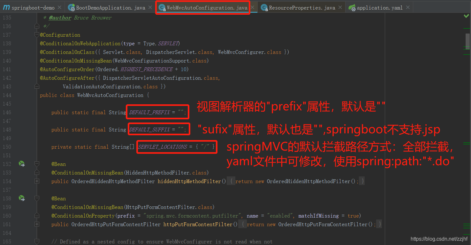Image resolution: width=471 pixels, height=245 pixels.
Task: Click the OrderedHiddenHttpMethodFilter return type on line 154
Action: 113,181
